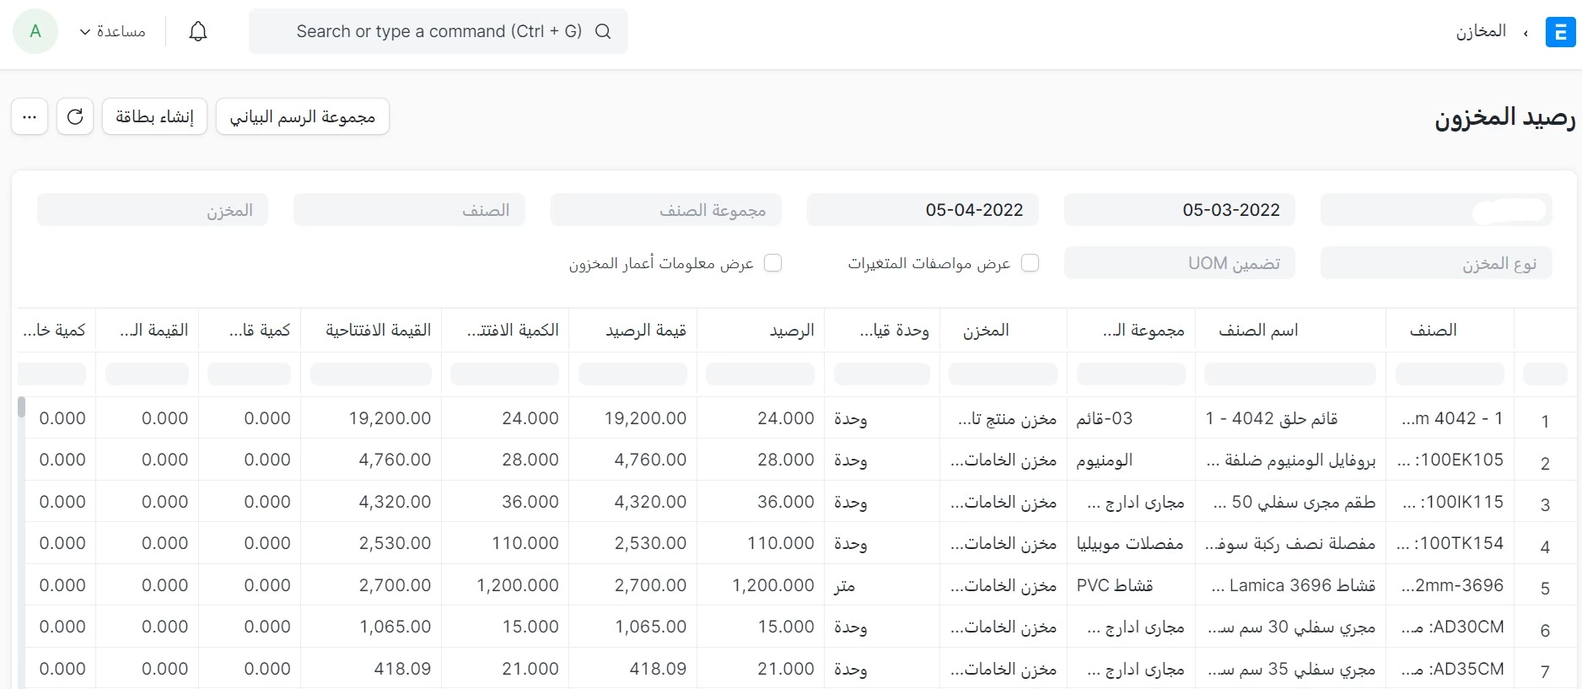Open the مجموعة الصنف filter field
Image resolution: width=1582 pixels, height=689 pixels.
click(x=666, y=210)
